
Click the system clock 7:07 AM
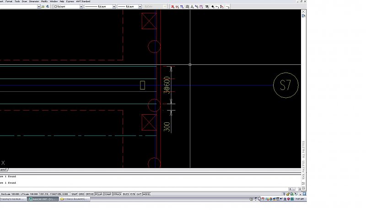pyautogui.click(x=300, y=199)
